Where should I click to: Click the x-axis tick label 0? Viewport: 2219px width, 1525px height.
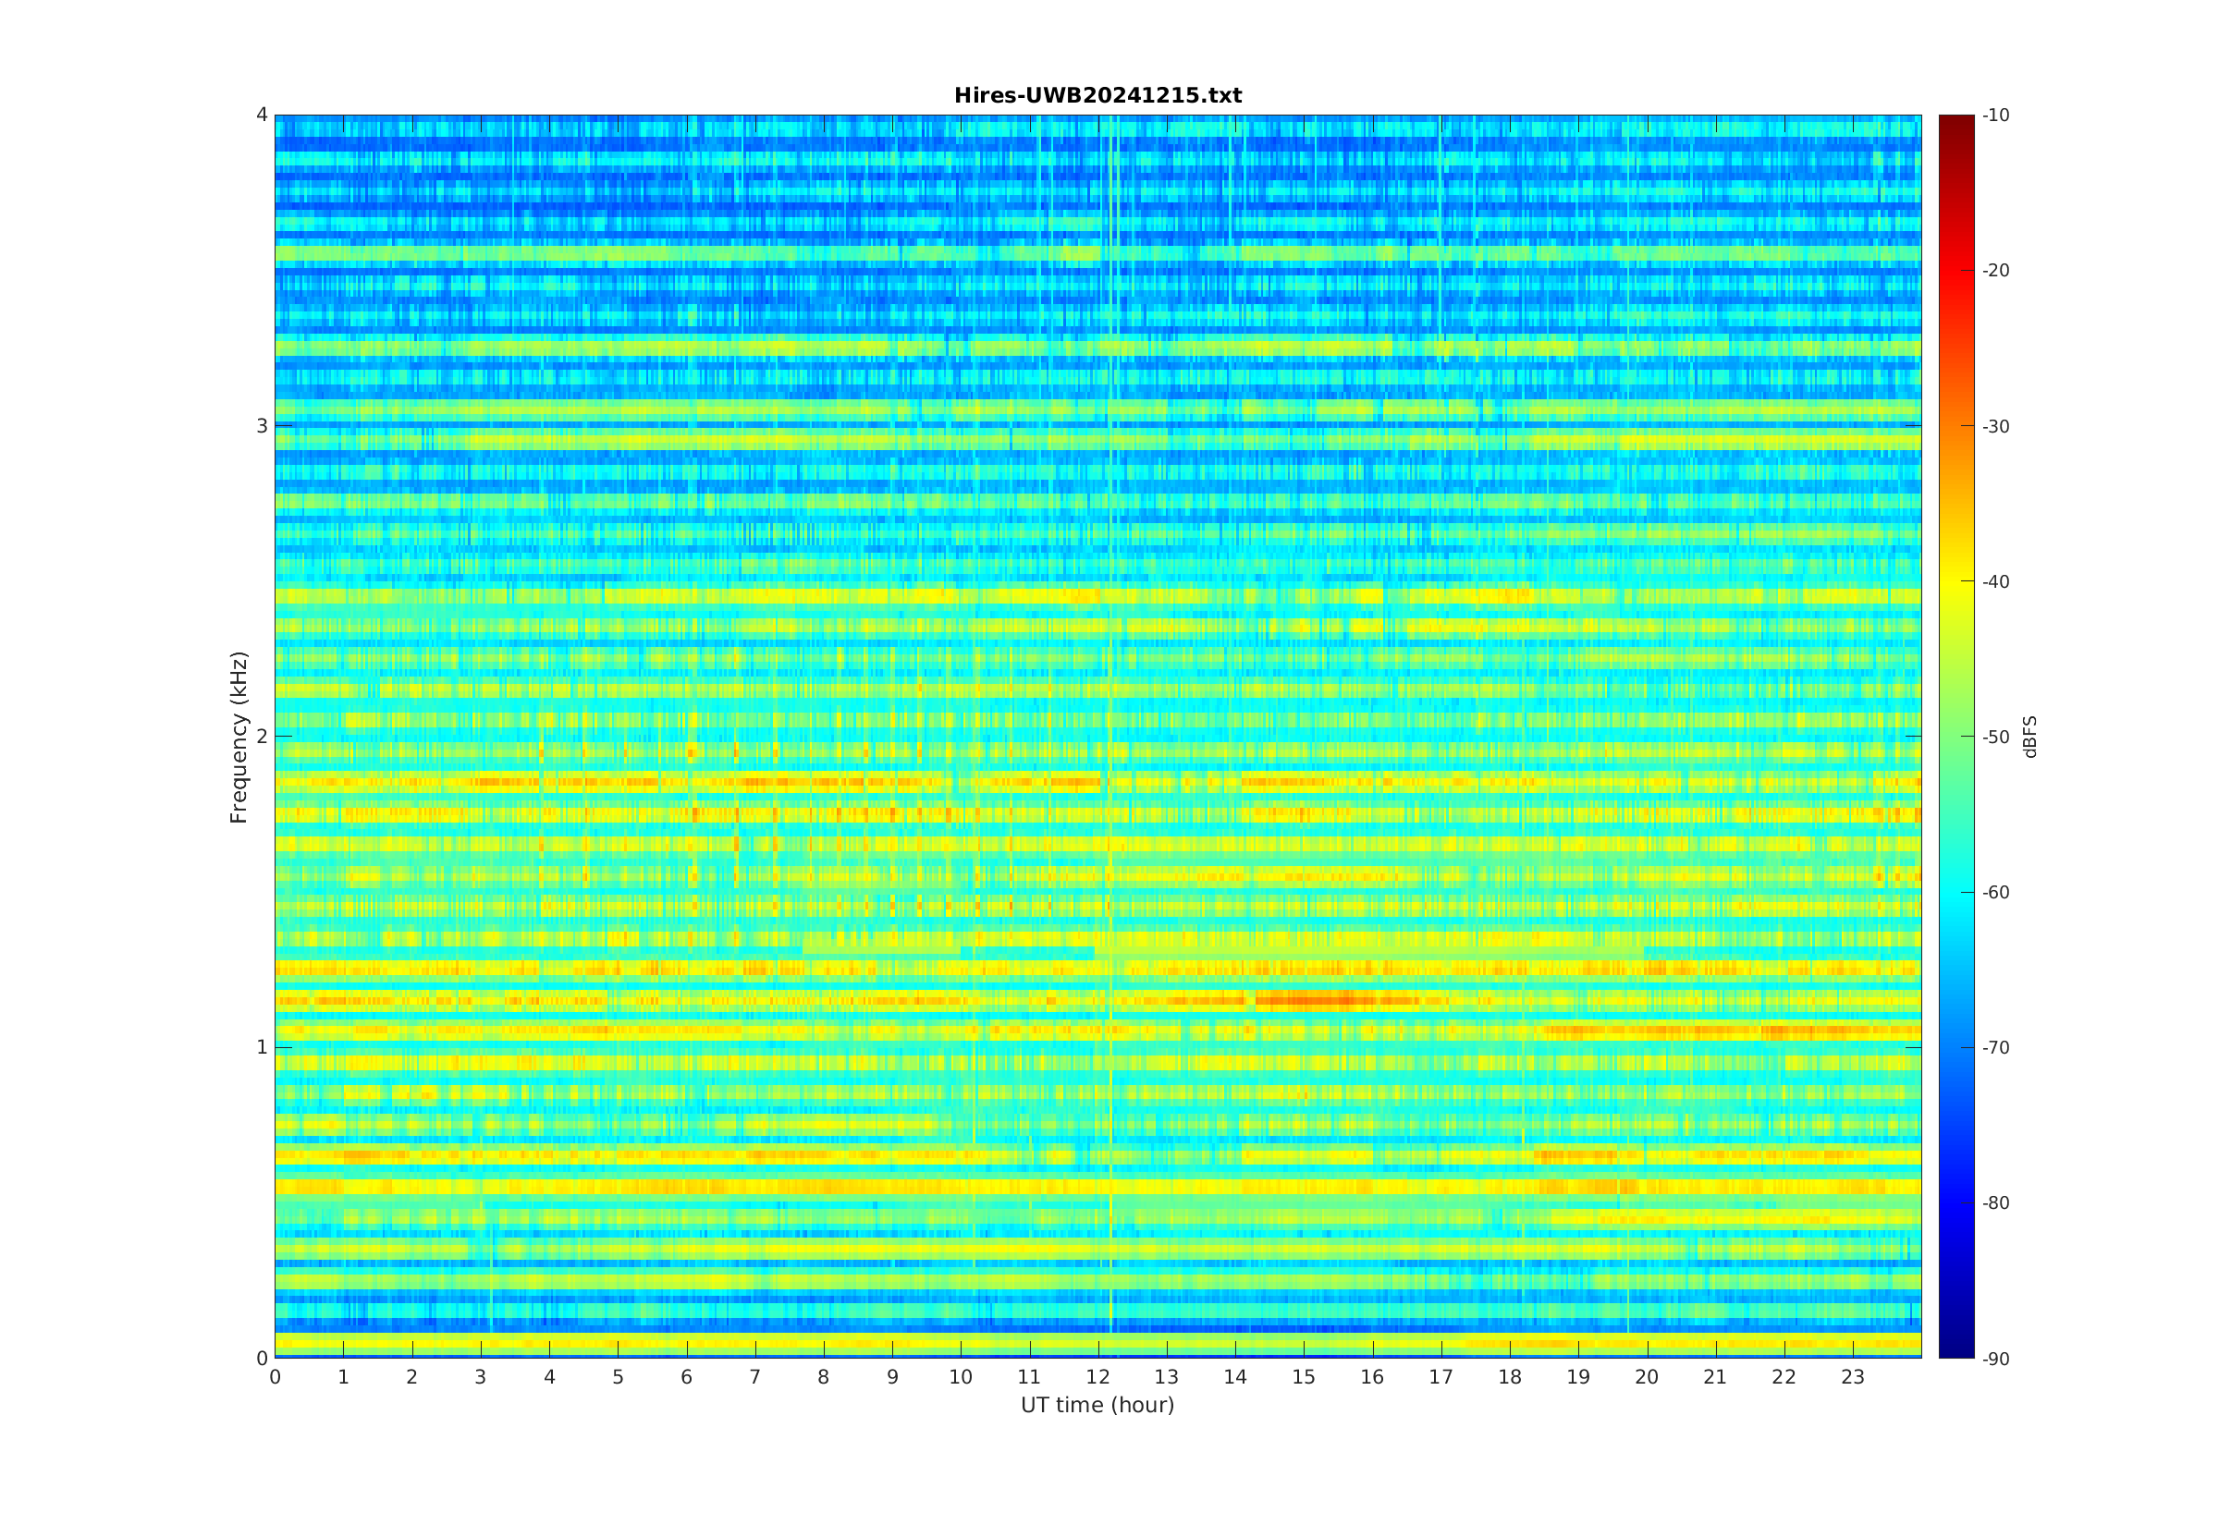(x=276, y=1377)
